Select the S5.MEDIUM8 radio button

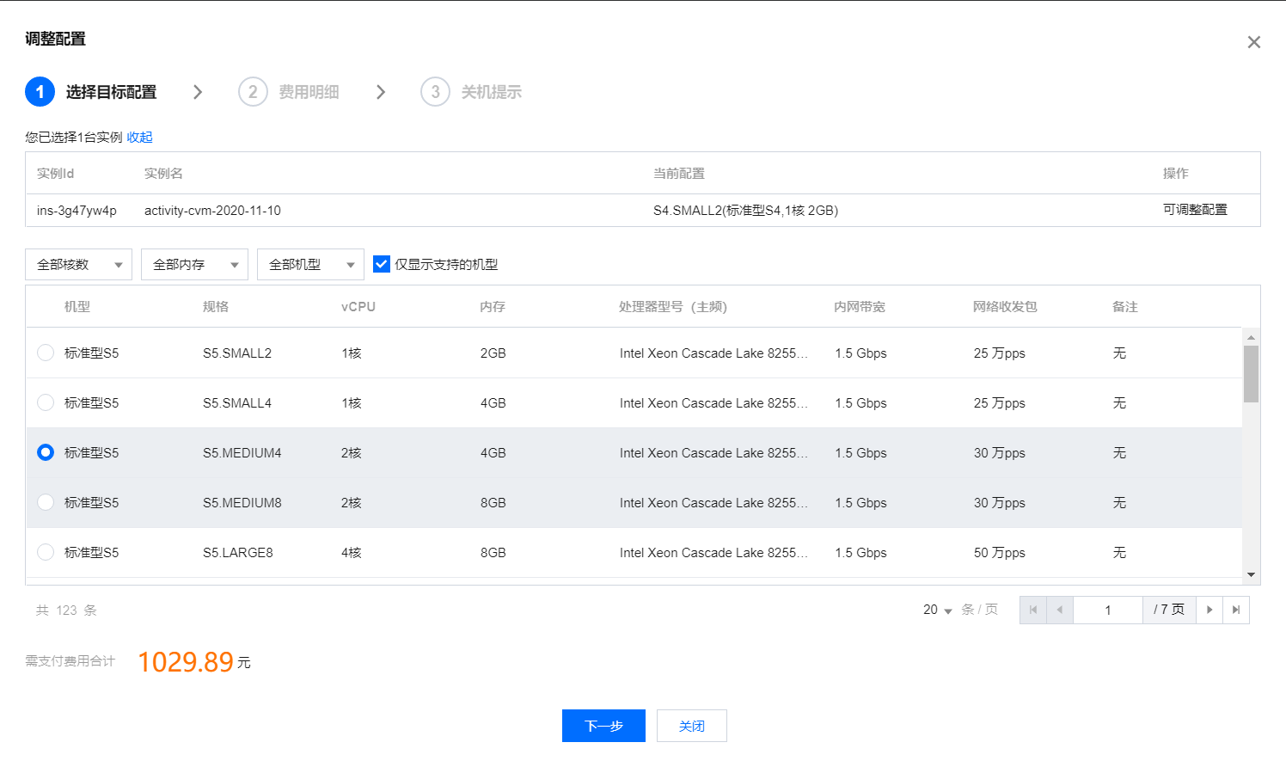point(46,502)
